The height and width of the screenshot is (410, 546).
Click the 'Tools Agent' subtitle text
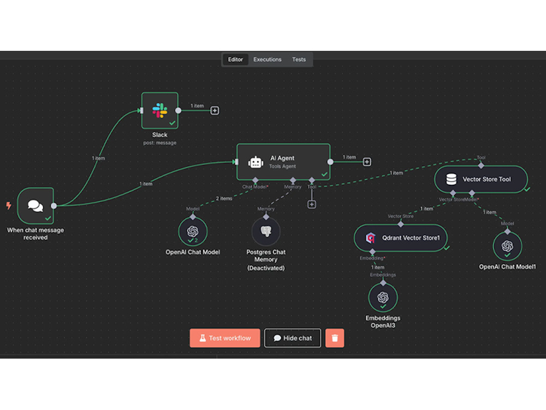tap(282, 166)
